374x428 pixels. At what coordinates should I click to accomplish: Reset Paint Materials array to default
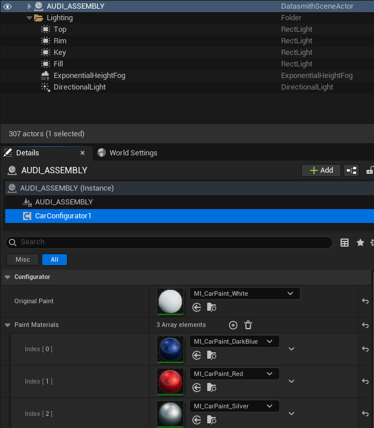click(365, 325)
